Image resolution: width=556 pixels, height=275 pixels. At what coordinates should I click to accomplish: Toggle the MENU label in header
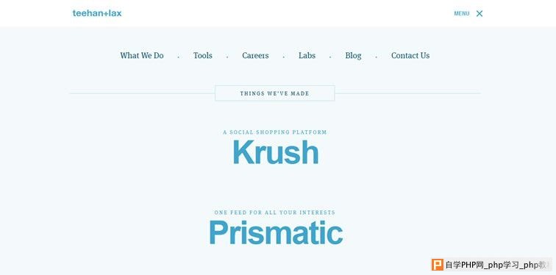462,13
